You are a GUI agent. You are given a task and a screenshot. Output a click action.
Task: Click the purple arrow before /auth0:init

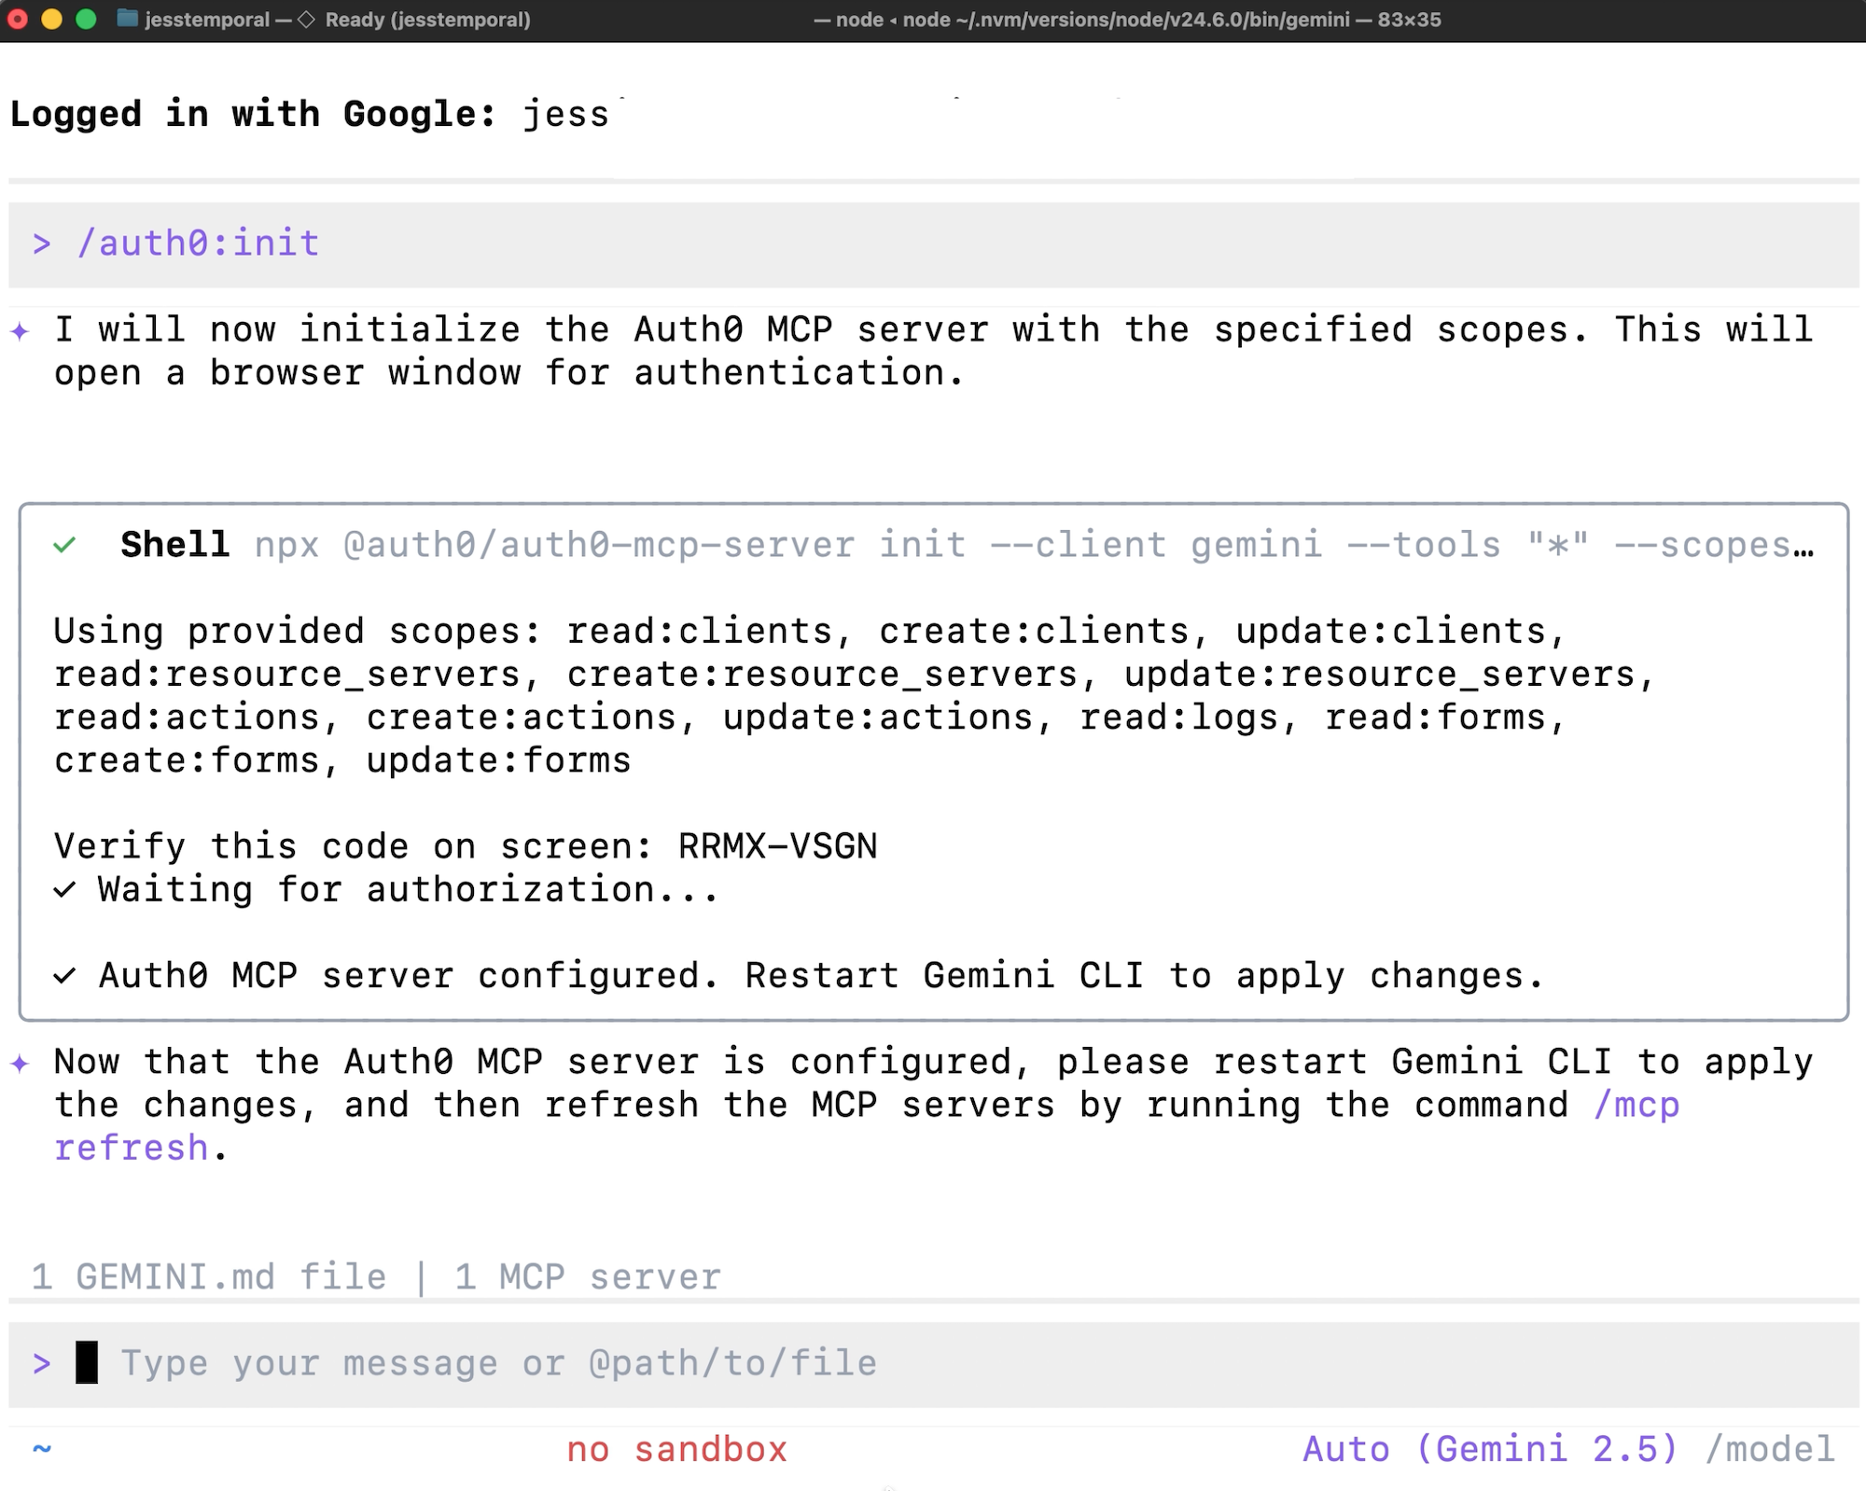tap(41, 243)
